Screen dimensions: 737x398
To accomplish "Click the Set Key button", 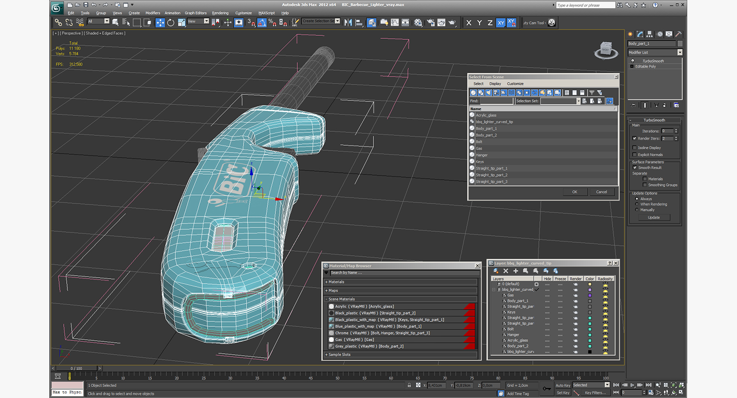I will coord(563,393).
